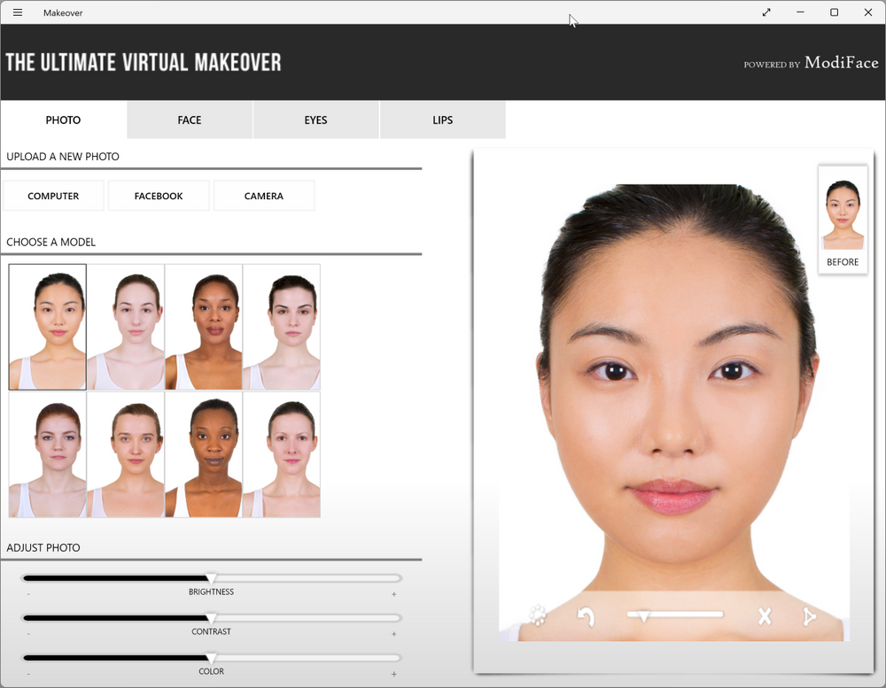
Task: Click the dotted circle icon on photo
Action: (x=537, y=615)
